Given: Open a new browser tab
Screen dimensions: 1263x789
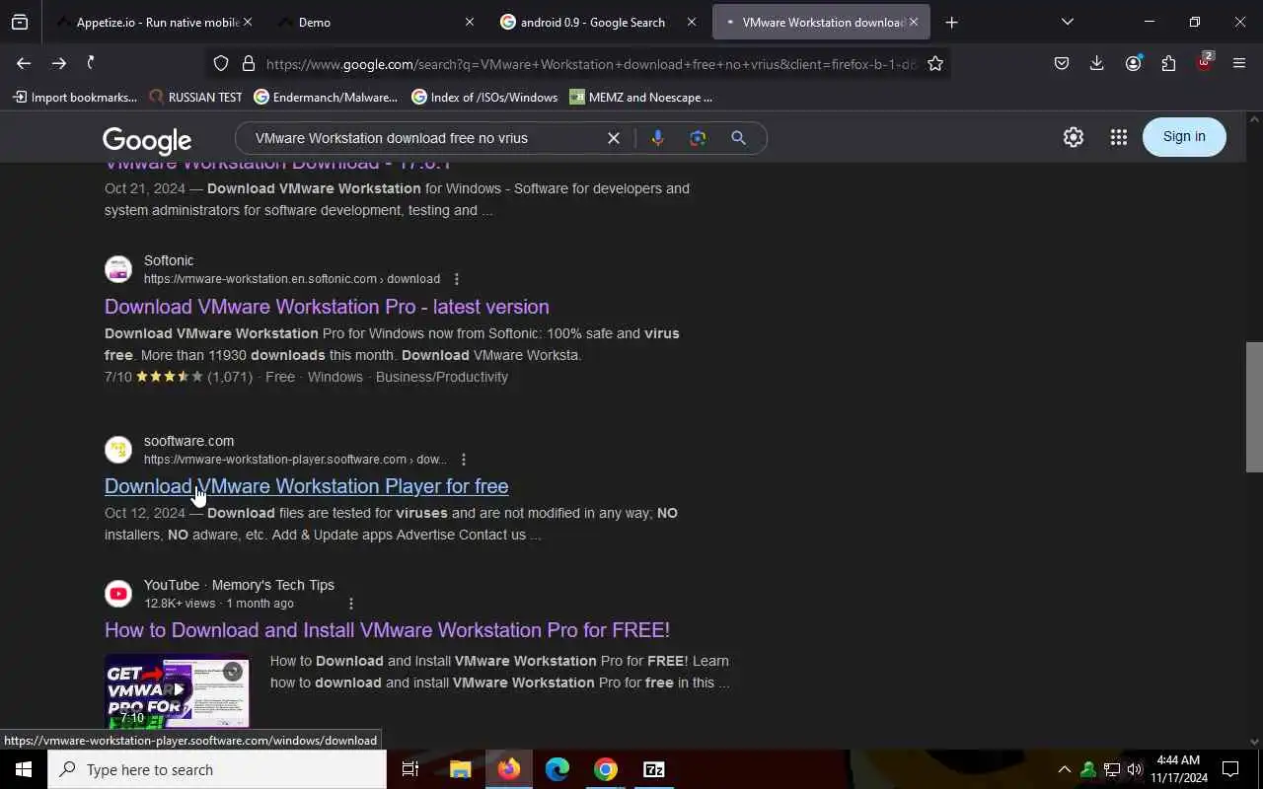Looking at the screenshot, I should point(951,22).
